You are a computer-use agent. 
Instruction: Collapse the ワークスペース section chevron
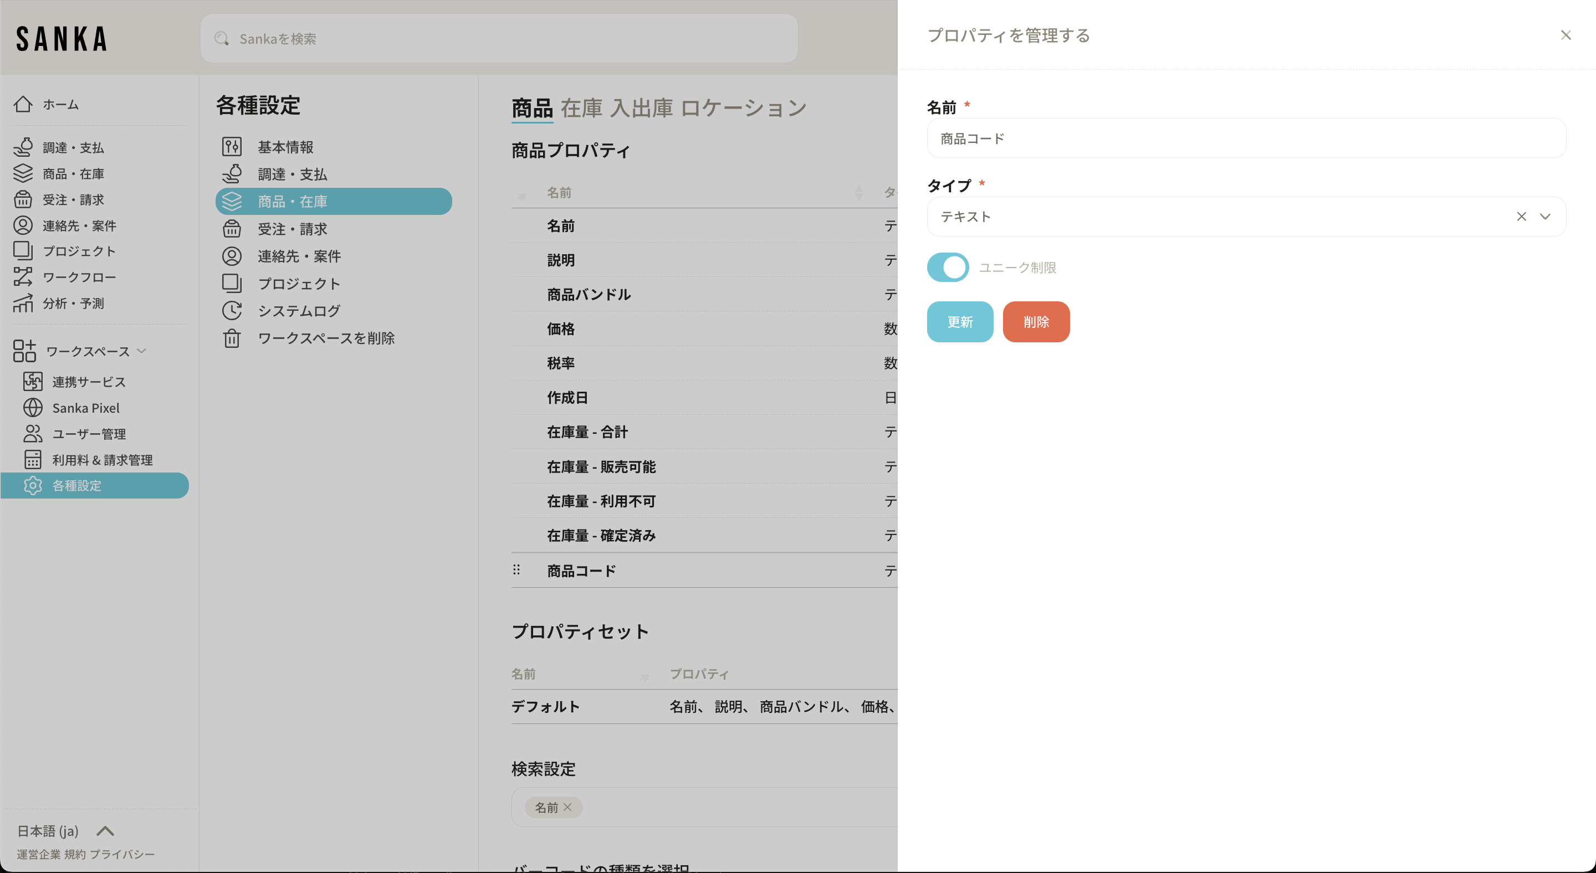click(141, 351)
